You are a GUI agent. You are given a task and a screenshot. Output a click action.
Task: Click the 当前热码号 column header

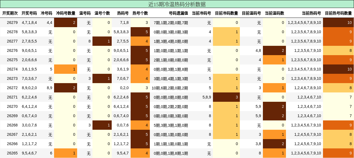311,13
